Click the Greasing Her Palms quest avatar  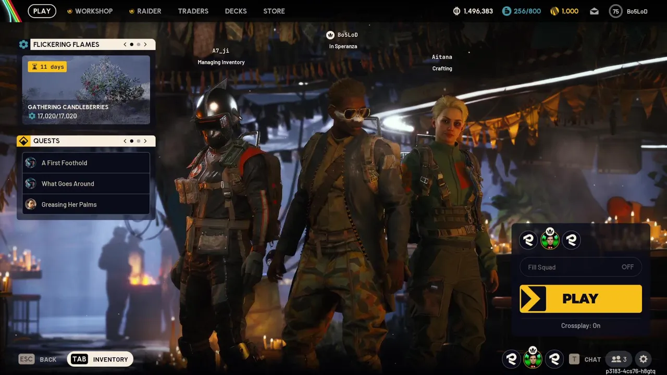click(31, 204)
